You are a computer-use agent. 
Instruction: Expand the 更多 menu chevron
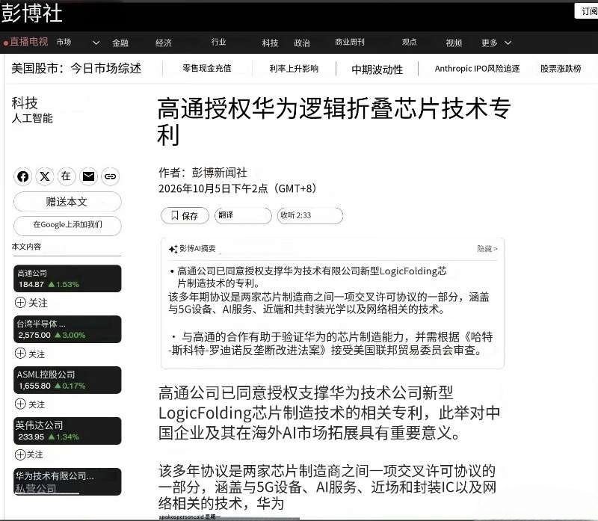508,43
